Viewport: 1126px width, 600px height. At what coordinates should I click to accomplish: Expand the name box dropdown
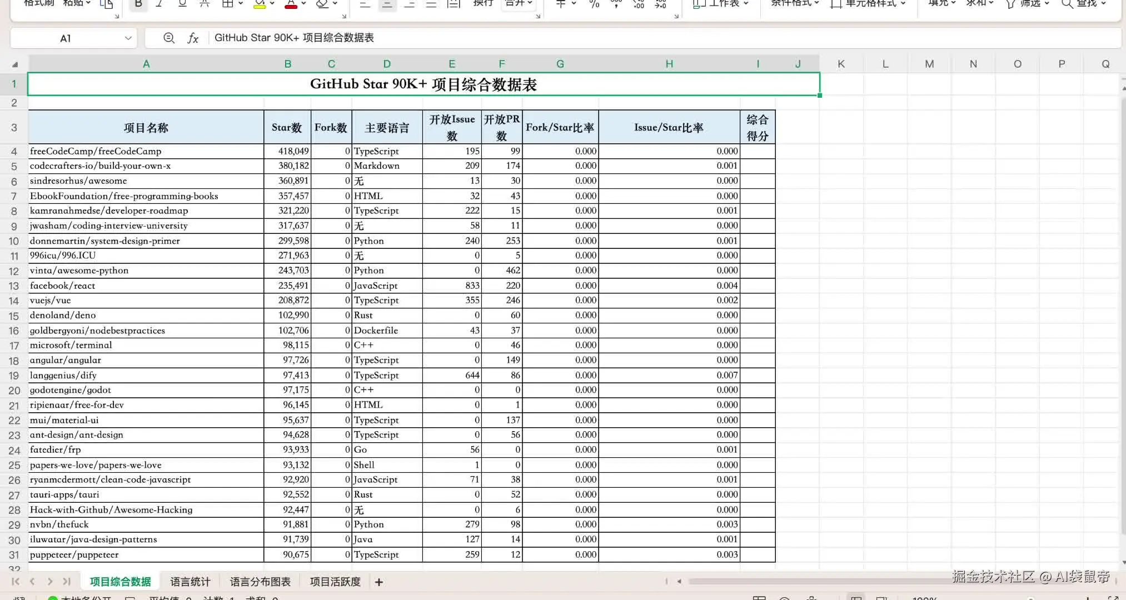pos(128,38)
